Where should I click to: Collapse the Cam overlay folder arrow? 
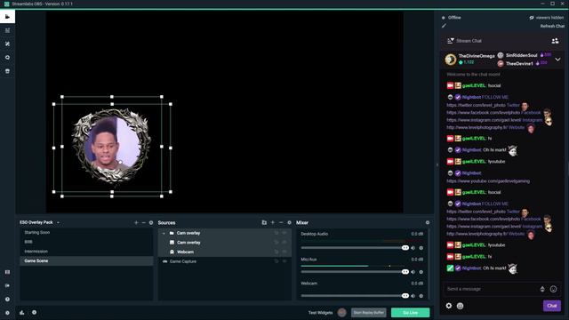pos(164,233)
